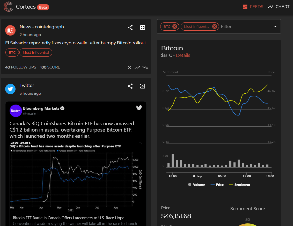Click the Canada's 3iQ CoinShares tweet text

tap(72, 130)
